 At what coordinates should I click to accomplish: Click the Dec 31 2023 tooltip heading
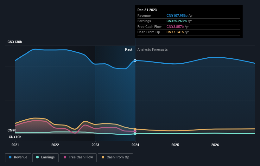(147, 10)
